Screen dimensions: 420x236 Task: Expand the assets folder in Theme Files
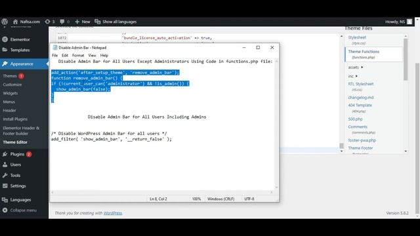click(x=356, y=67)
